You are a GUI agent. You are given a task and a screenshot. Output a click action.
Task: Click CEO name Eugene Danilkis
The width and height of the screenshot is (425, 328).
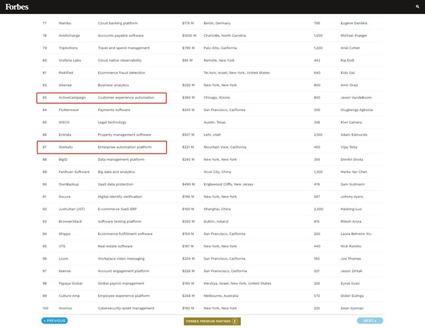tap(354, 23)
